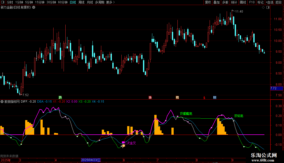Click the pointing hand signal icon
This screenshot has width=284, height=163.
click(x=123, y=146)
